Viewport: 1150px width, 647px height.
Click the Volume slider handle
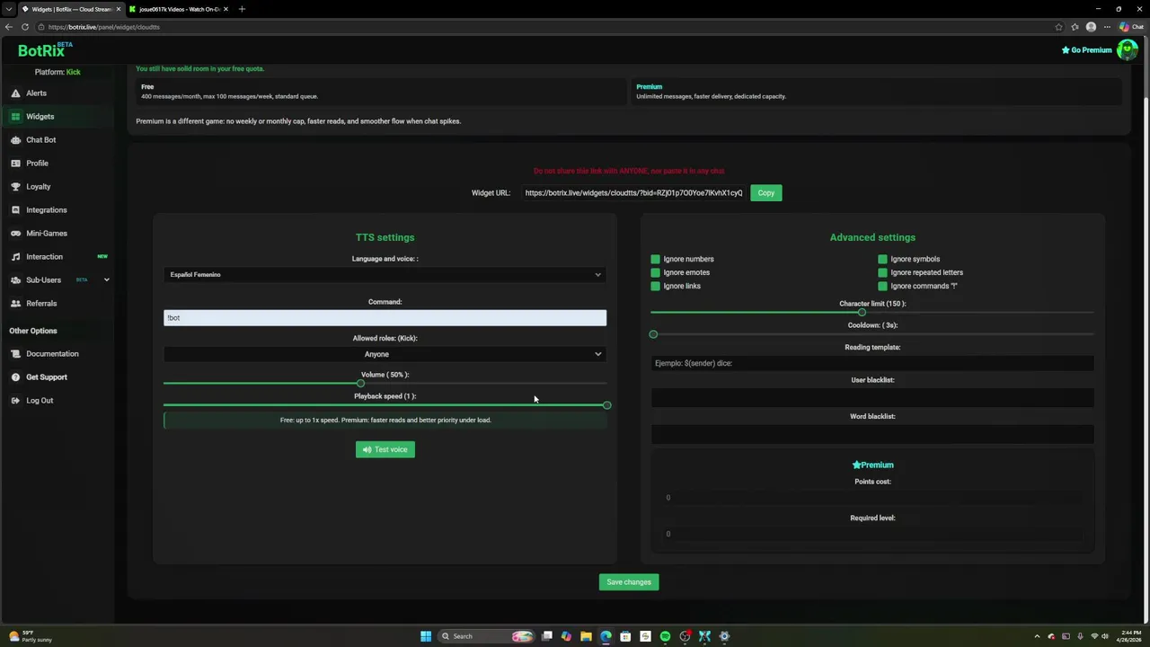pyautogui.click(x=360, y=384)
